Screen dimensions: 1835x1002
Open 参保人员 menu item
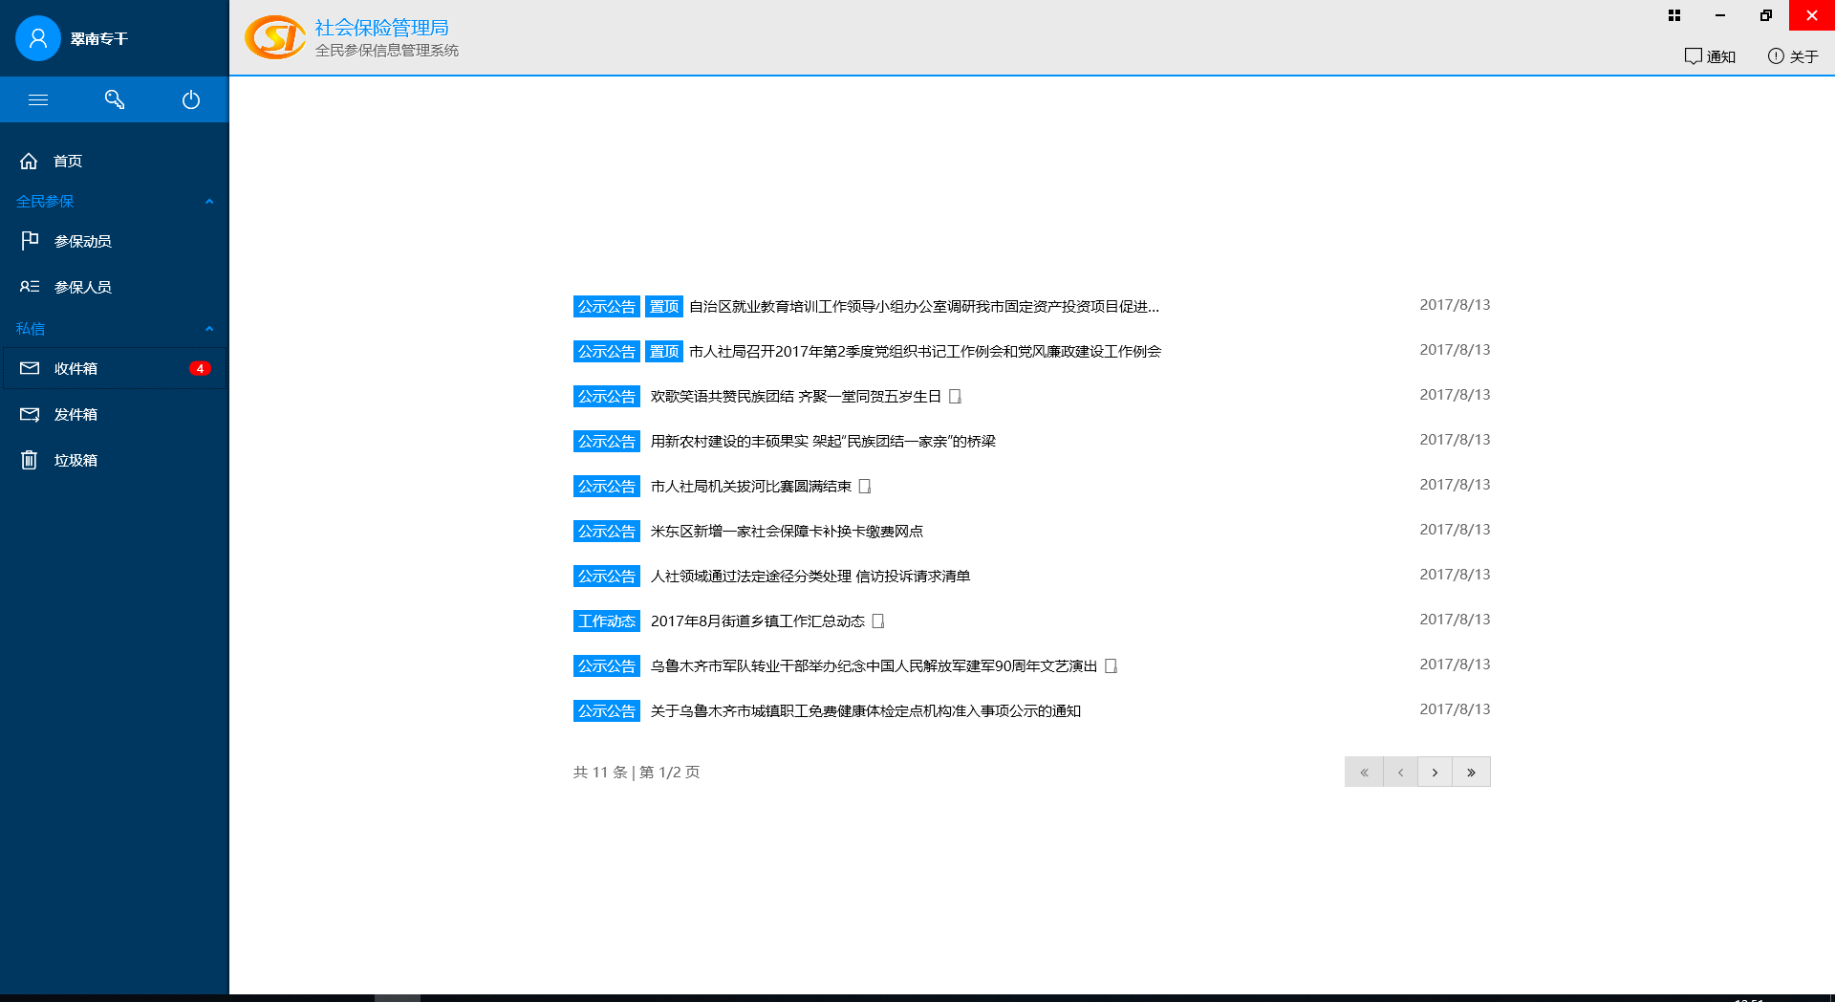[82, 287]
